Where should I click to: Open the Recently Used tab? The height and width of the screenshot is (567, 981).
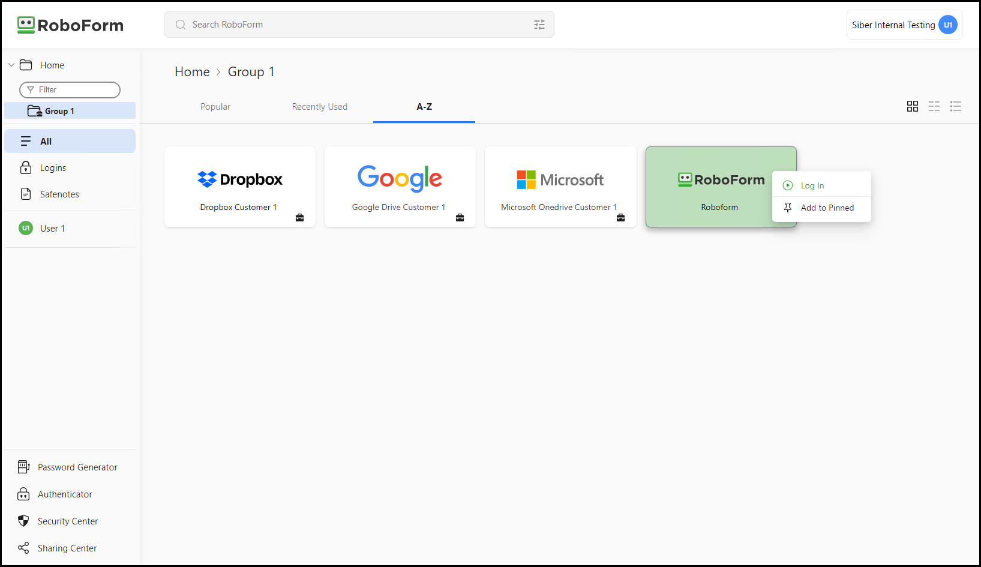[319, 107]
